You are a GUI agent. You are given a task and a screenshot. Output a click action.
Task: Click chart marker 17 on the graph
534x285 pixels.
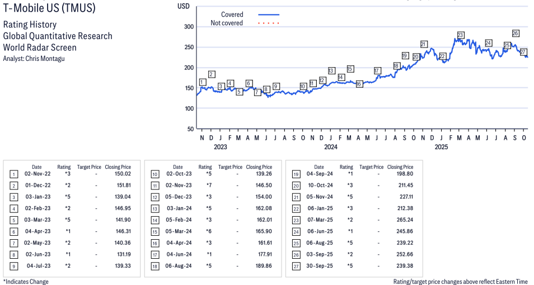click(377, 71)
